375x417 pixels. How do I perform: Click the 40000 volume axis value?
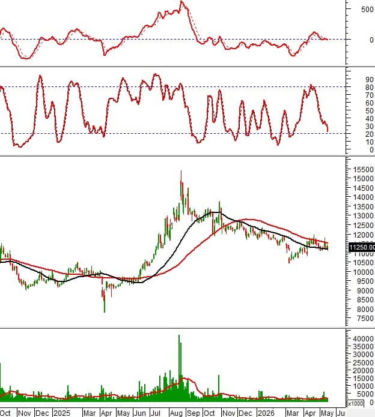[x=363, y=339]
